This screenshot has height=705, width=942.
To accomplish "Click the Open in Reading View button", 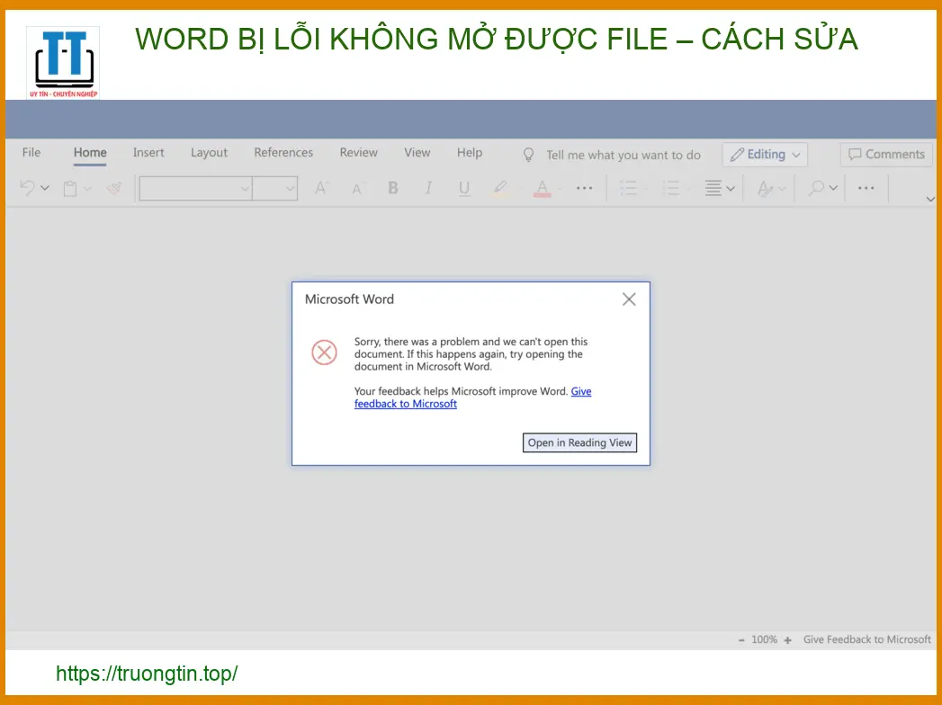I will coord(579,442).
